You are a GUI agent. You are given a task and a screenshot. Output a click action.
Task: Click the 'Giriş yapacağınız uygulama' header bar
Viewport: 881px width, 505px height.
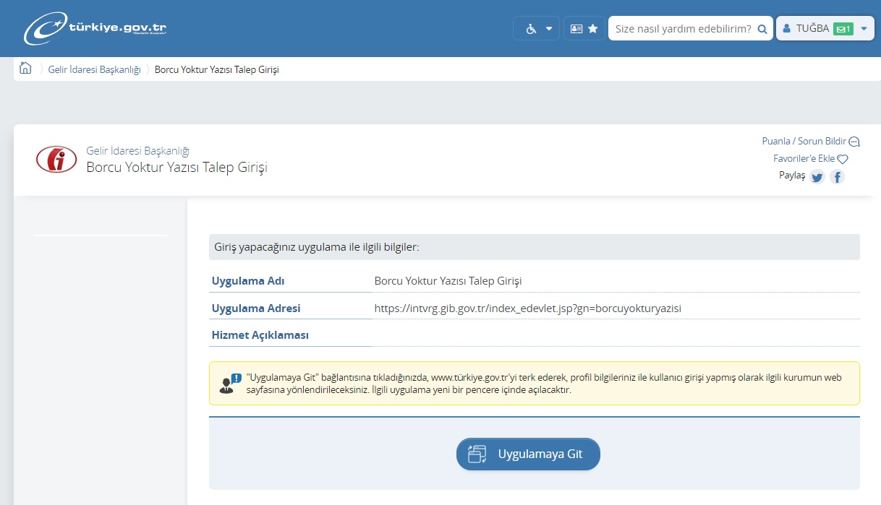point(535,247)
